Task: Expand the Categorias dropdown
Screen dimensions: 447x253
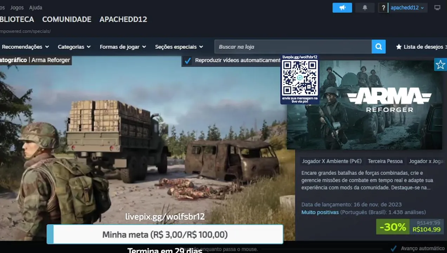Action: coord(74,47)
